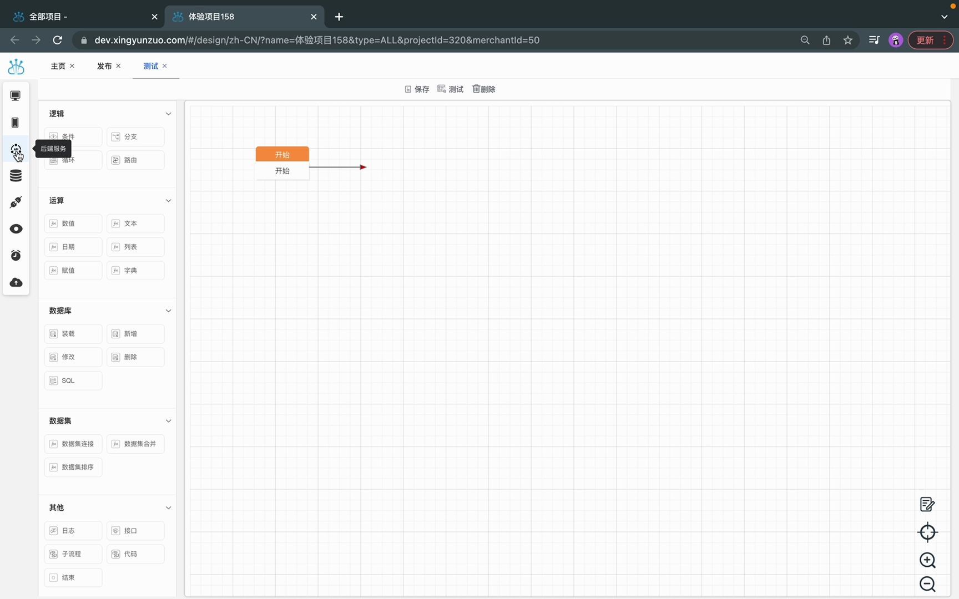The image size is (959, 599).
Task: Center the canvas with the crosshair icon
Action: pos(927,532)
